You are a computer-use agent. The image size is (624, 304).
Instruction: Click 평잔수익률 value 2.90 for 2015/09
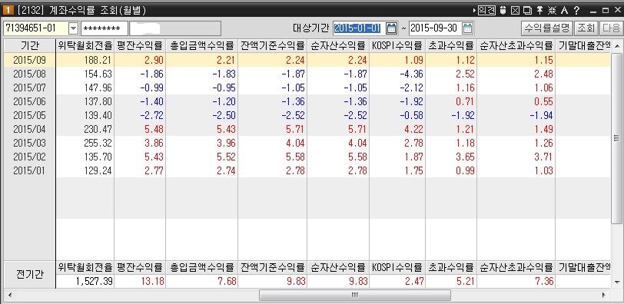click(153, 61)
